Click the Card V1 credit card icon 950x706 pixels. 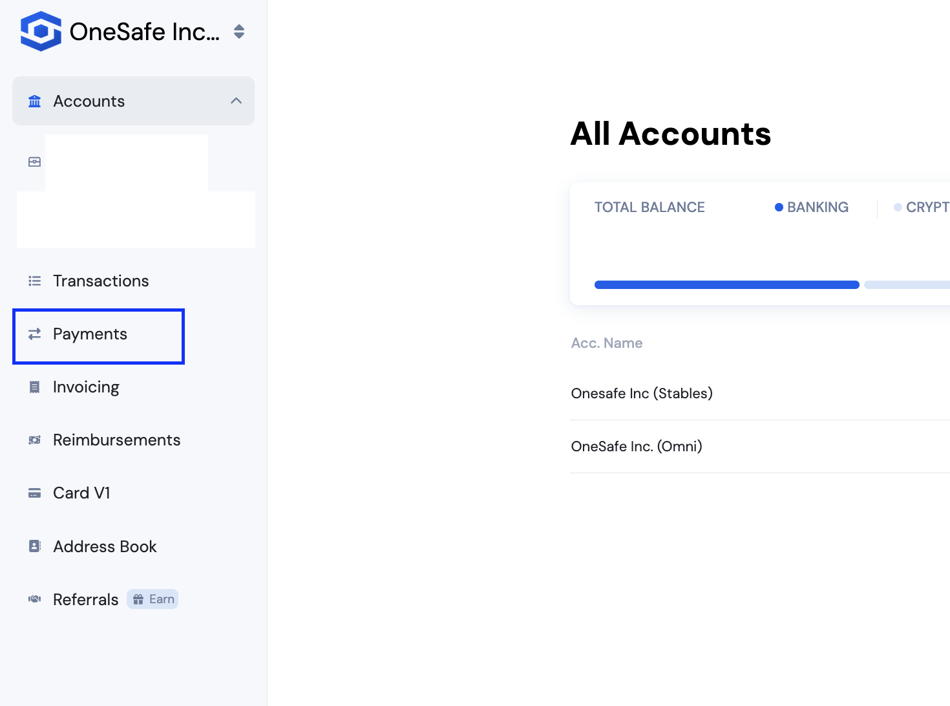tap(35, 493)
